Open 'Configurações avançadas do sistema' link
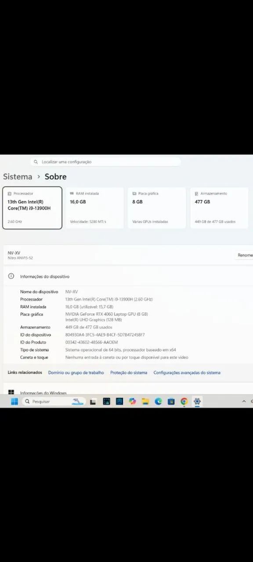Image resolution: width=253 pixels, height=562 pixels. (x=187, y=372)
